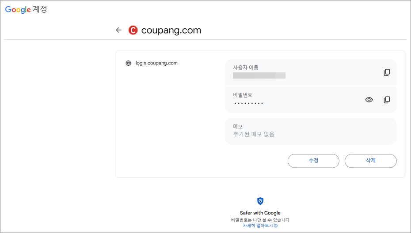
Task: Click the 삭제 (delete) button
Action: pyautogui.click(x=371, y=161)
